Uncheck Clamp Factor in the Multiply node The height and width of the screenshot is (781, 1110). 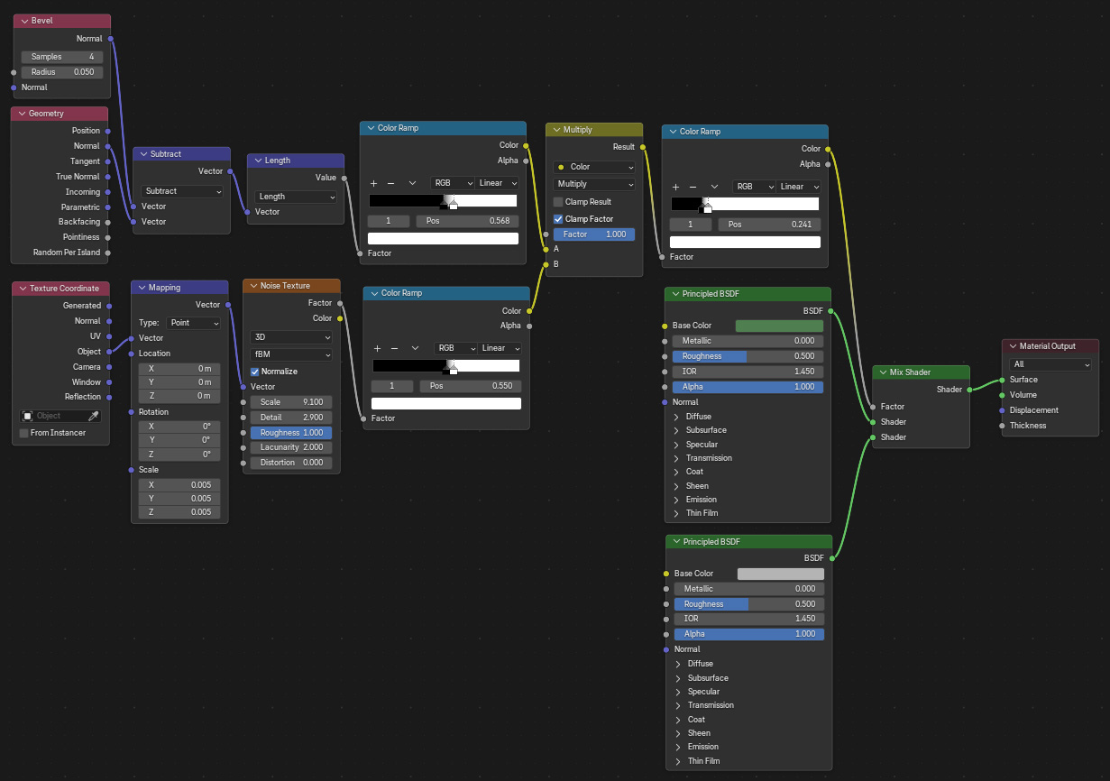(x=558, y=219)
